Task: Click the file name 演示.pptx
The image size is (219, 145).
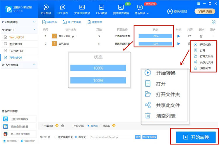Action: coord(64,44)
